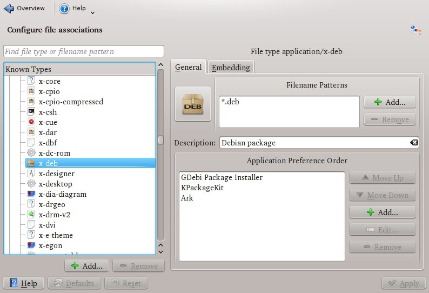Image resolution: width=429 pixels, height=293 pixels.
Task: Click scroll up arrow above tree scrollbar
Action: [x=161, y=65]
